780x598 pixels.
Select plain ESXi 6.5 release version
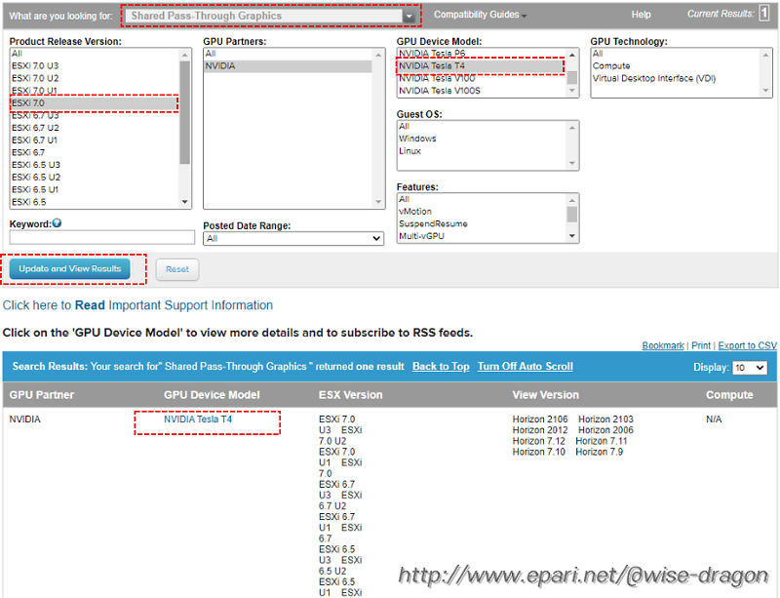(95, 202)
